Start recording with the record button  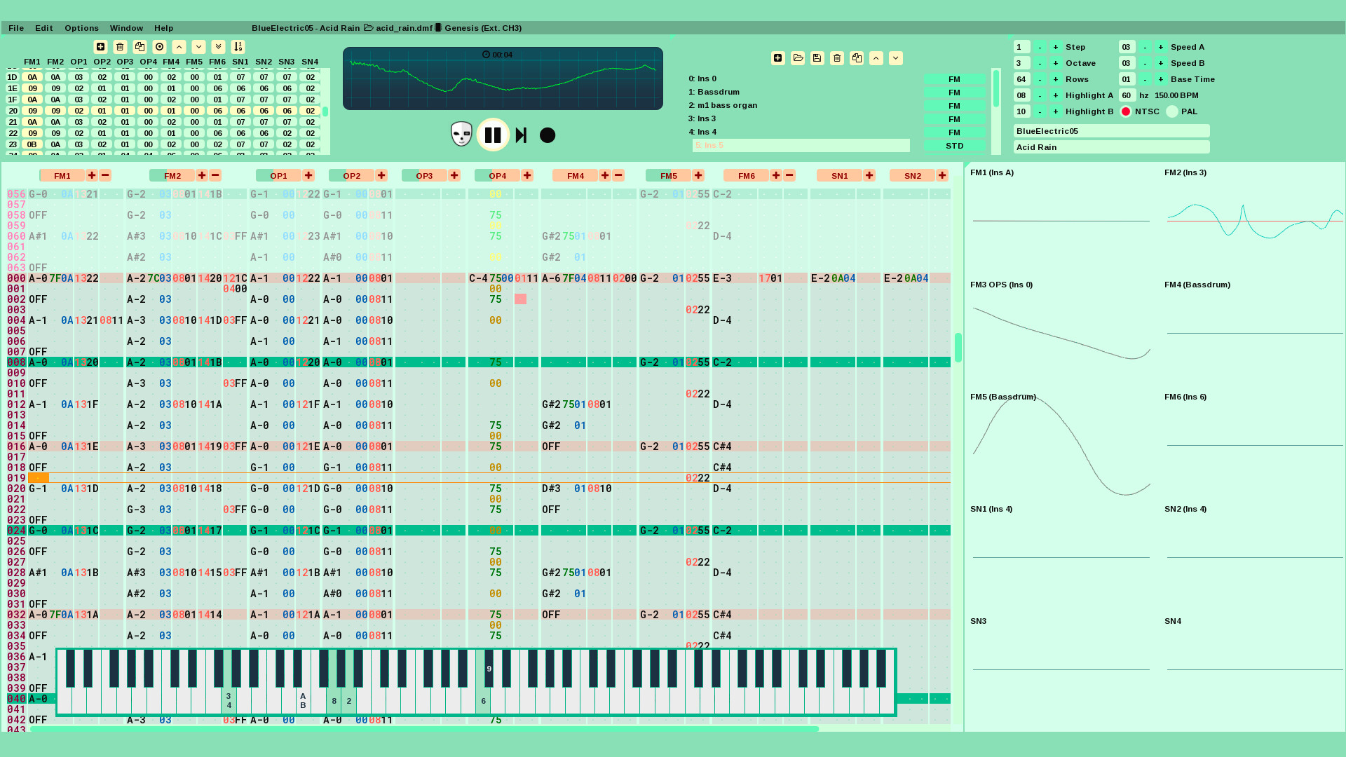[x=548, y=135]
